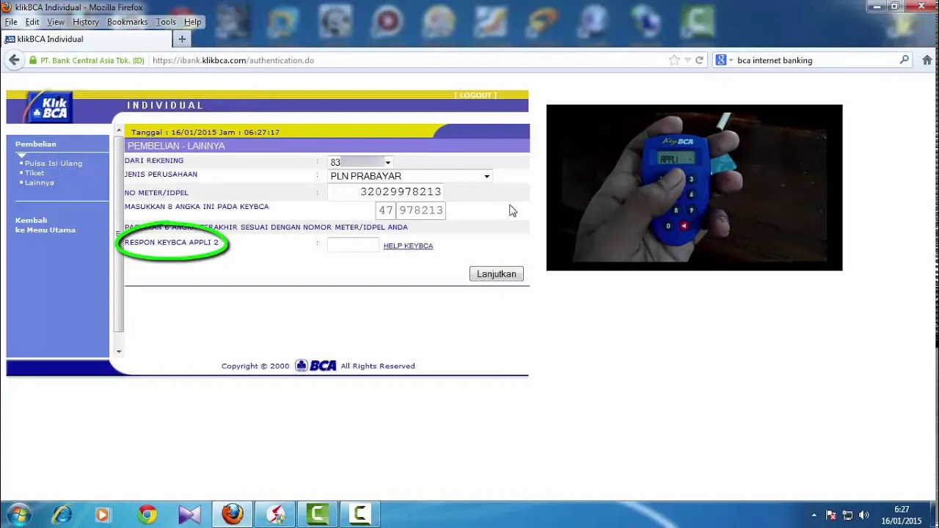Screen dimensions: 939x528
Task: Click the frame scrollbar up arrow
Action: pos(119,131)
